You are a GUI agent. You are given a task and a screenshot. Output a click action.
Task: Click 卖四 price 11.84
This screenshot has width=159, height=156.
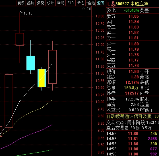[x=134, y=22]
